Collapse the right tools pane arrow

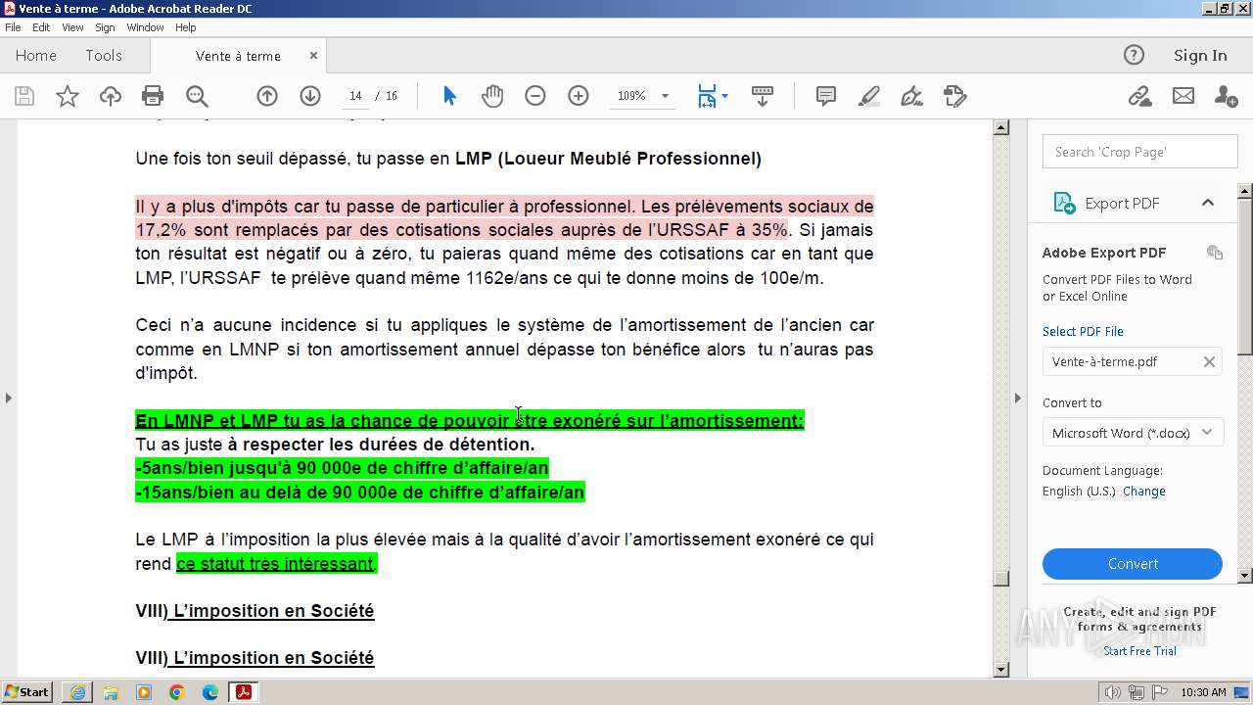(1017, 398)
